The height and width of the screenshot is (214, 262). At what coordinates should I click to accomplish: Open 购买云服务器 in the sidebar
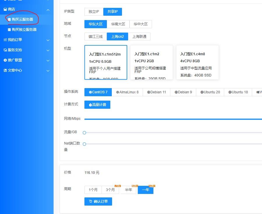[x=22, y=19]
